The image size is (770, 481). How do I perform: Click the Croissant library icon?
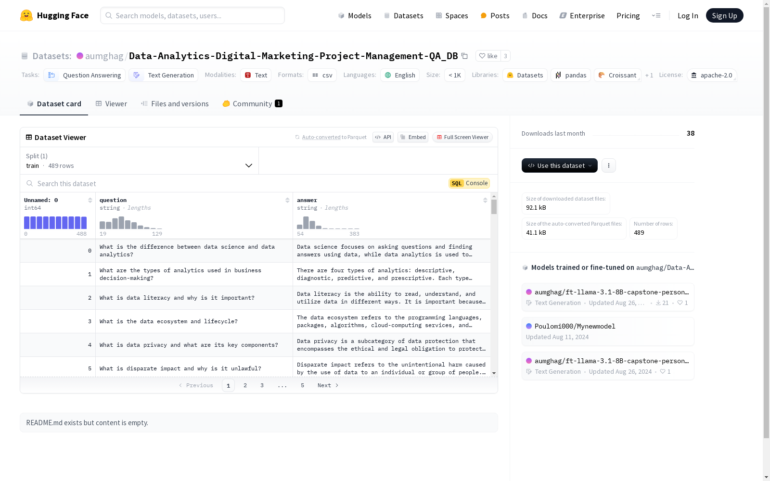coord(602,75)
